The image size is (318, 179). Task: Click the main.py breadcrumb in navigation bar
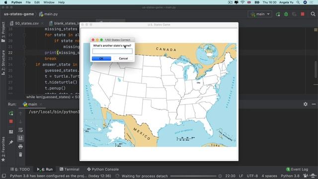coord(49,14)
